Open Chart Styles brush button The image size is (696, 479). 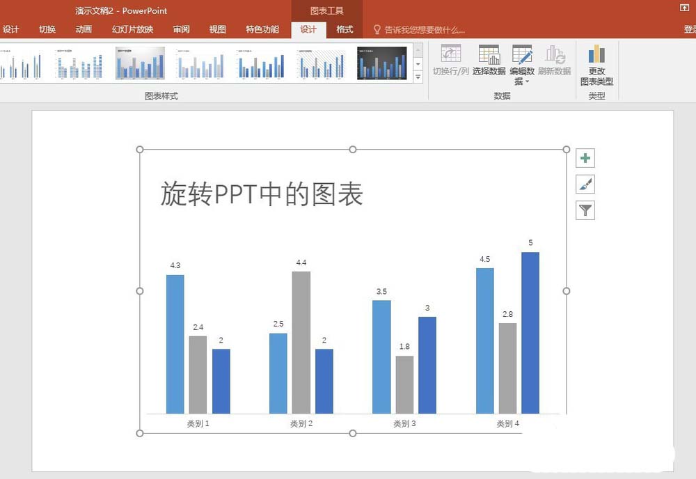(585, 184)
